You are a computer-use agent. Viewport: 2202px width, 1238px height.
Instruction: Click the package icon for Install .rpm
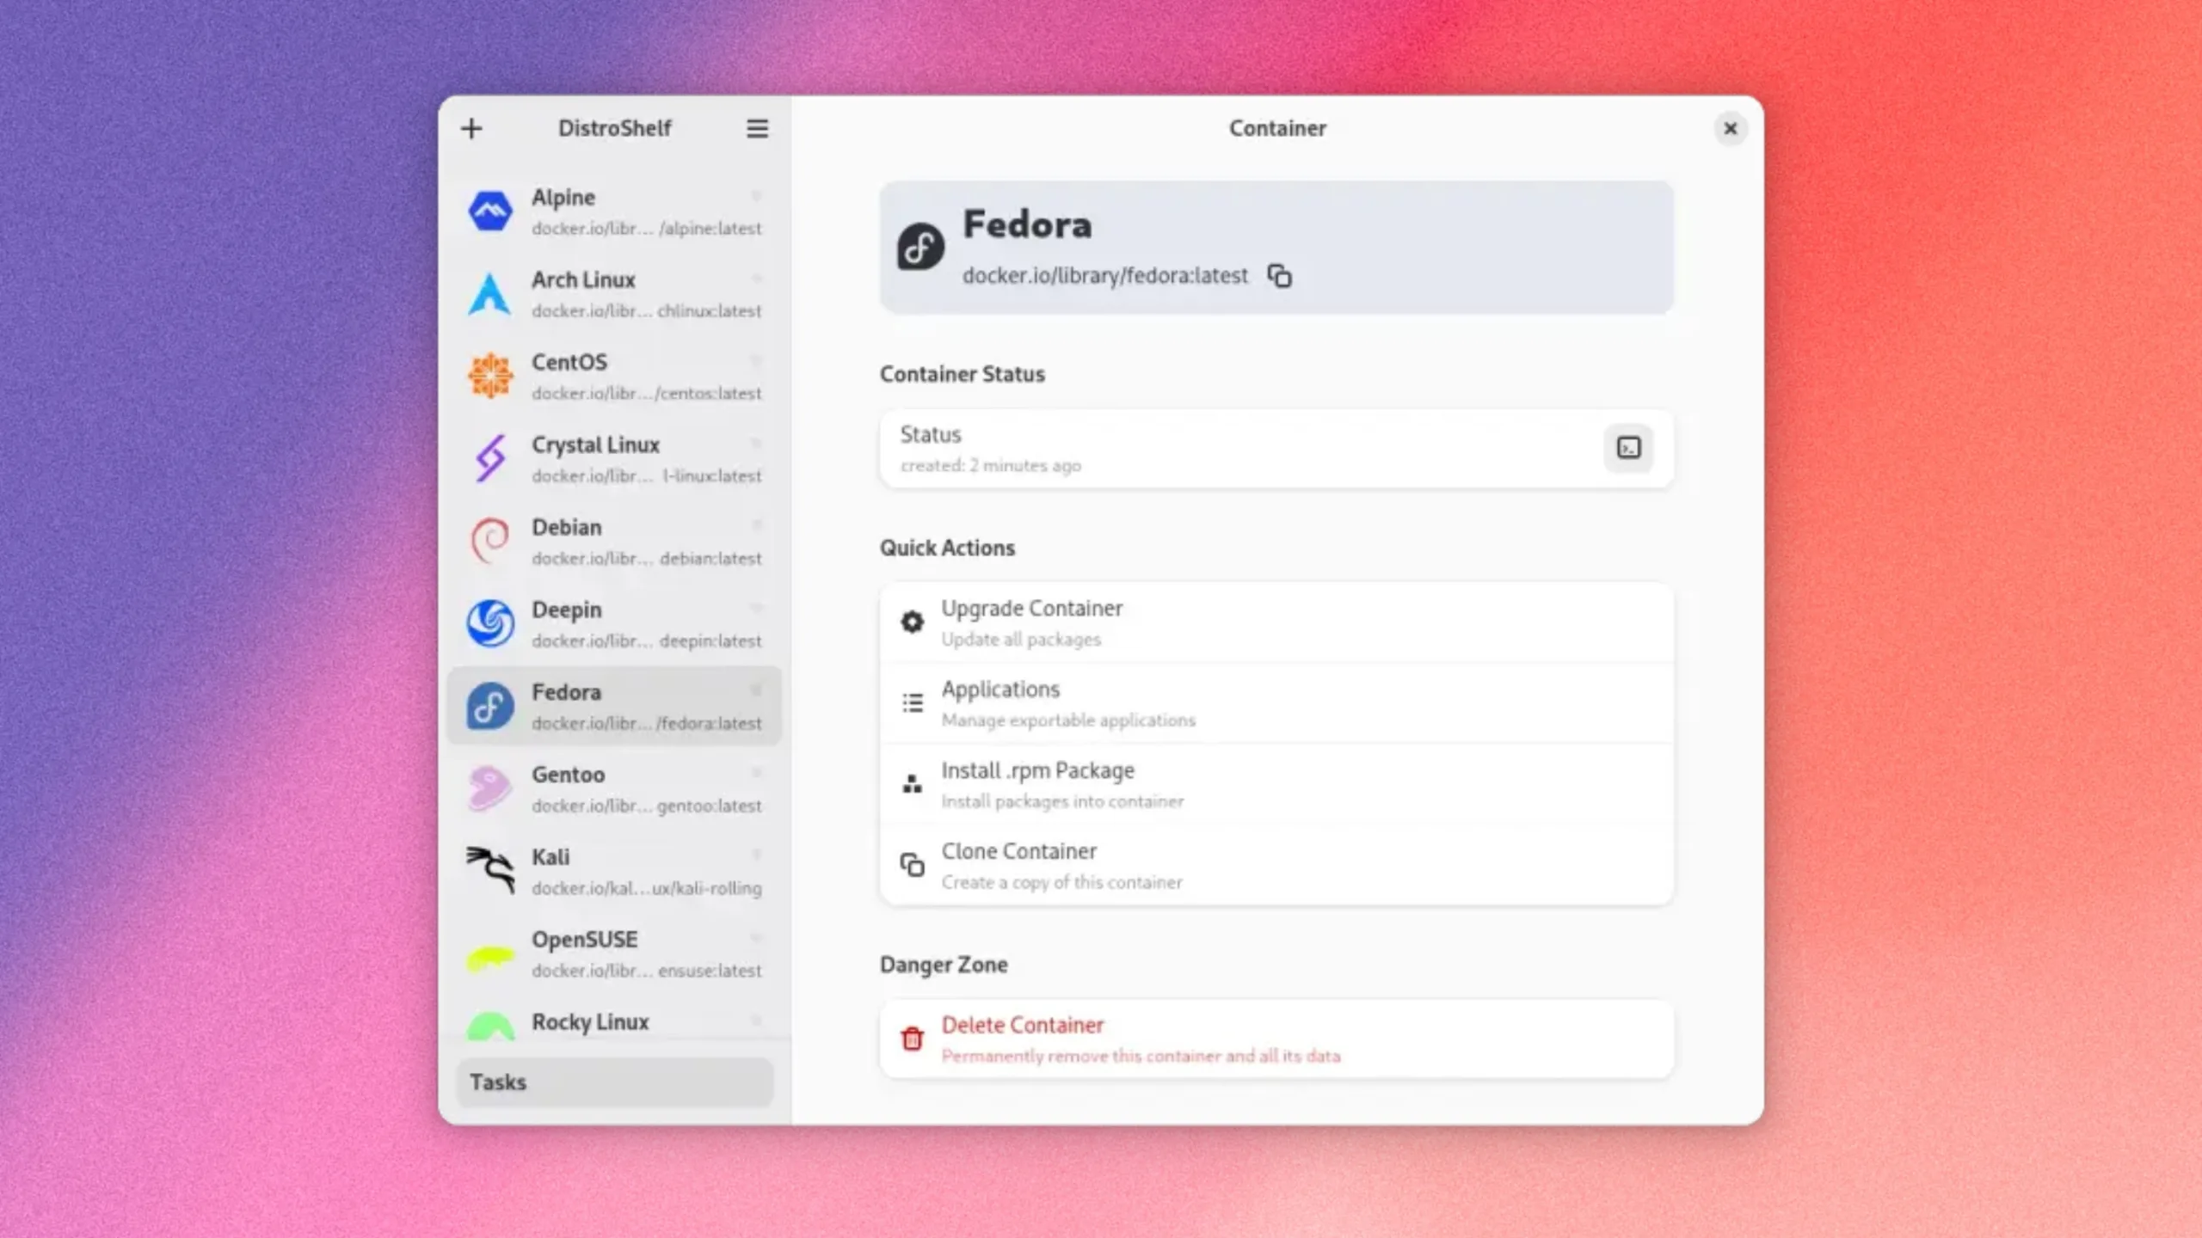pyautogui.click(x=912, y=783)
